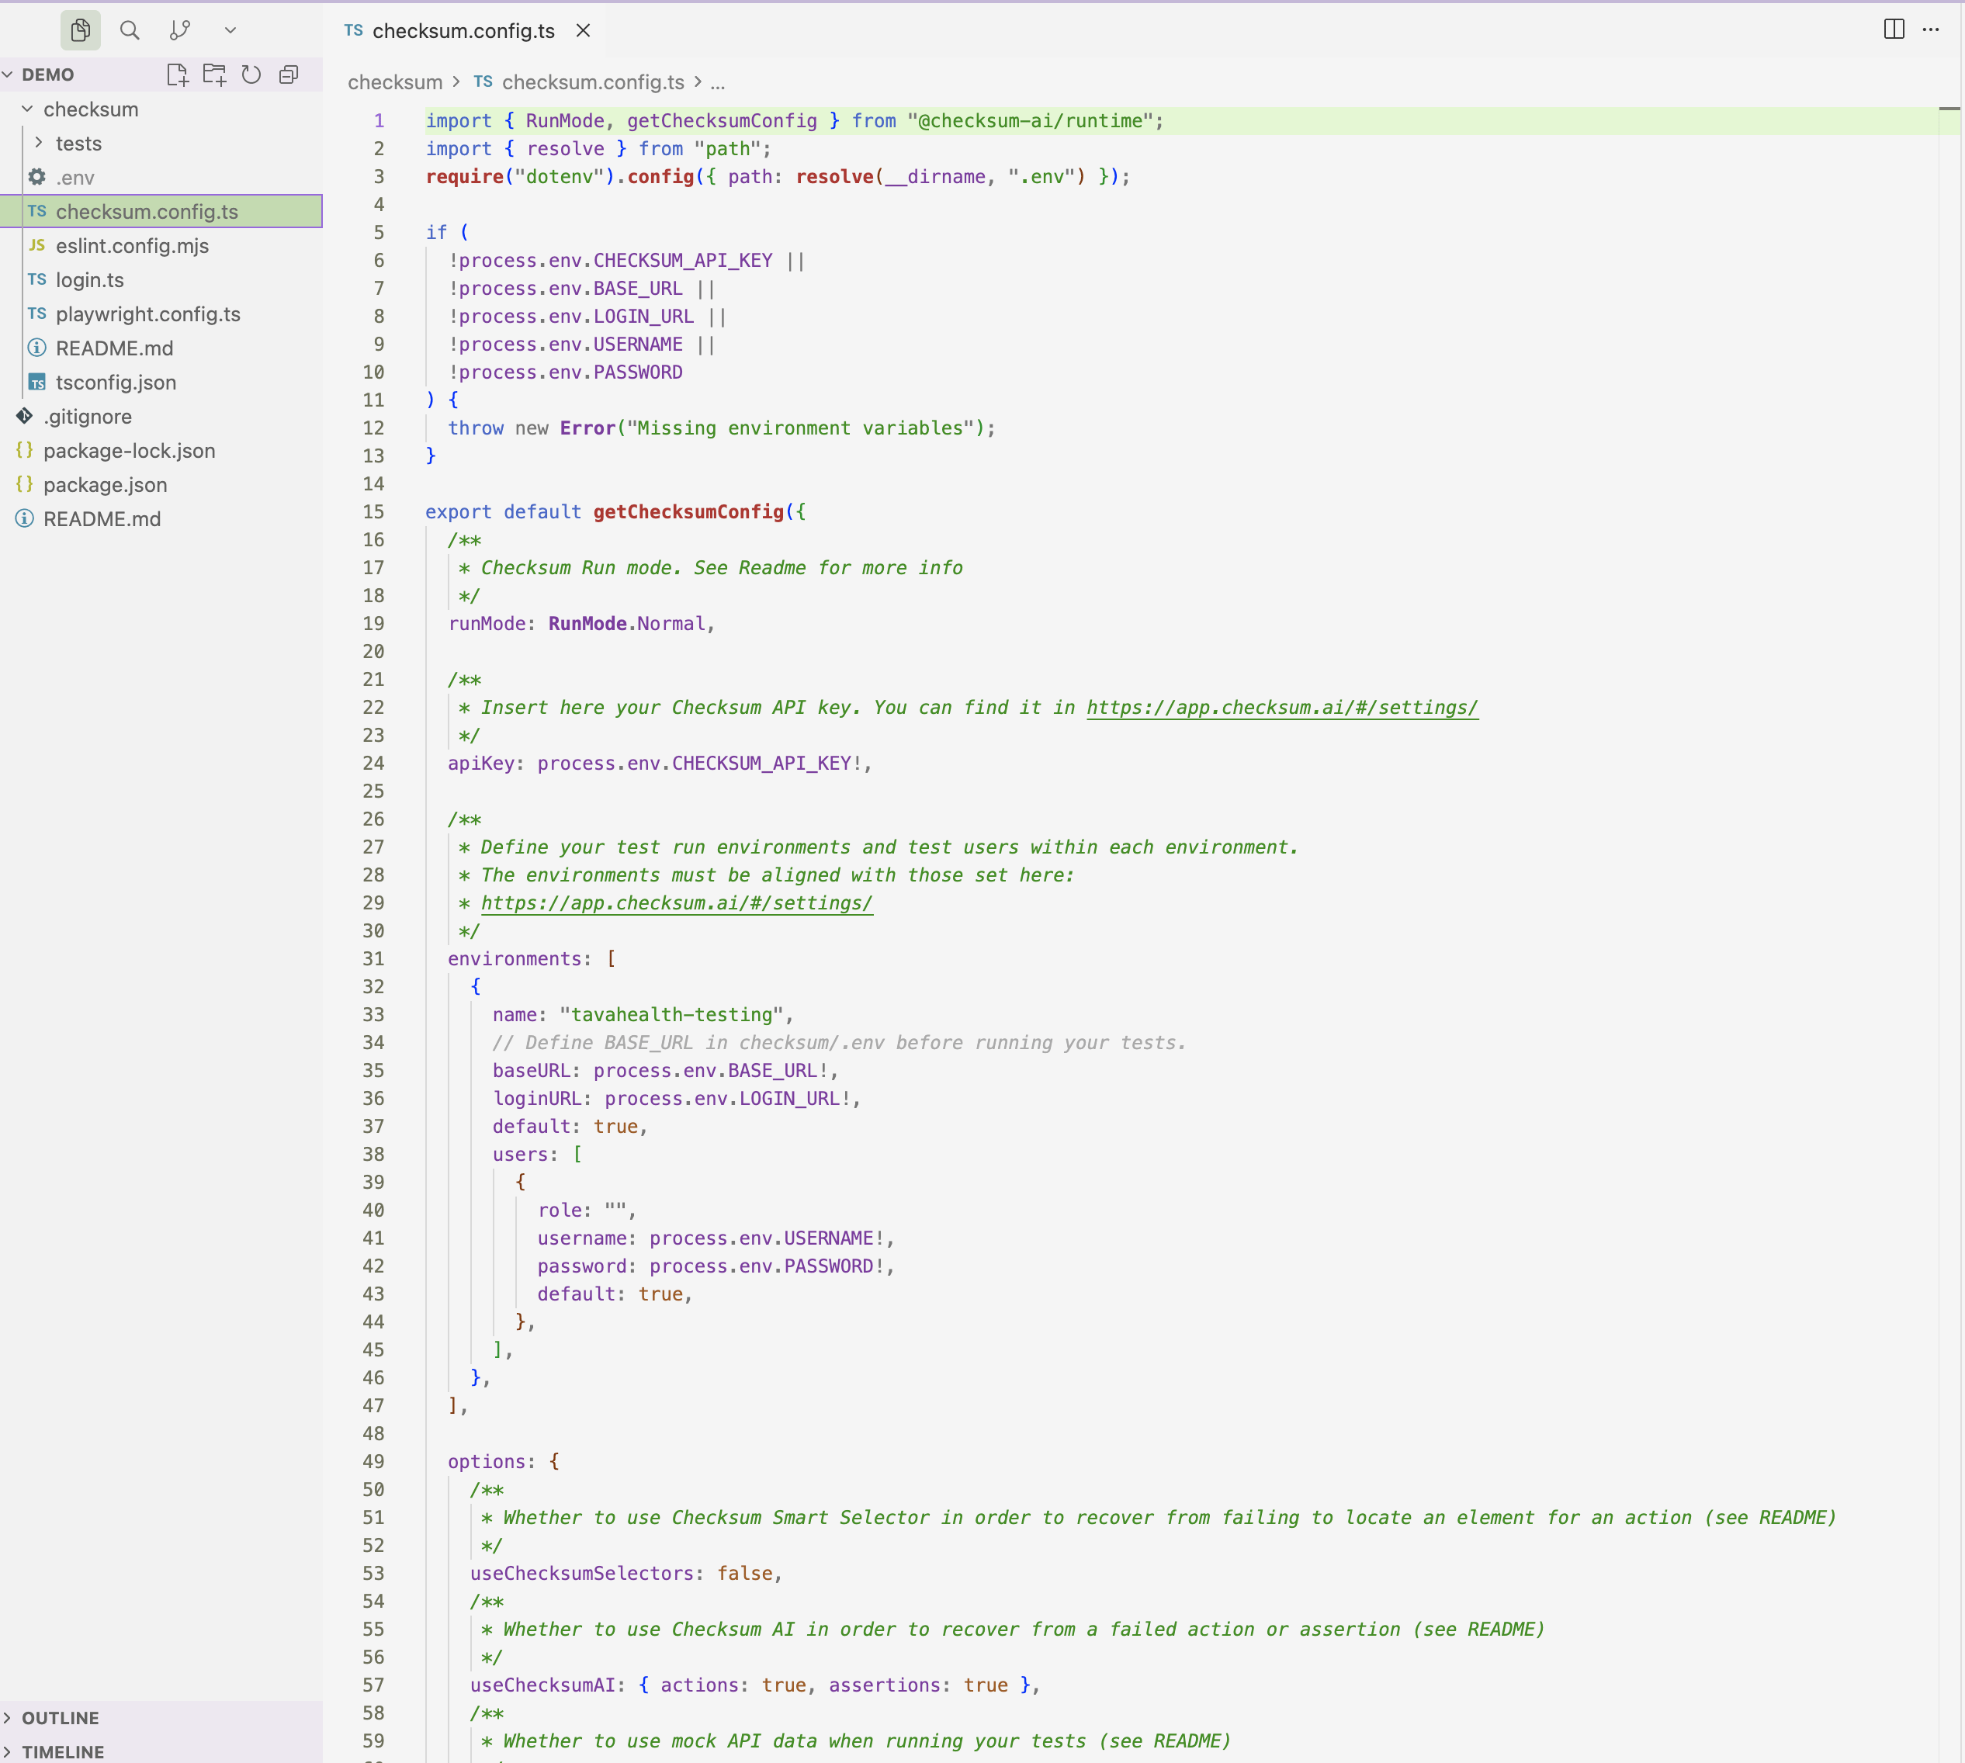Open package.json file
1965x1763 pixels.
161,484
